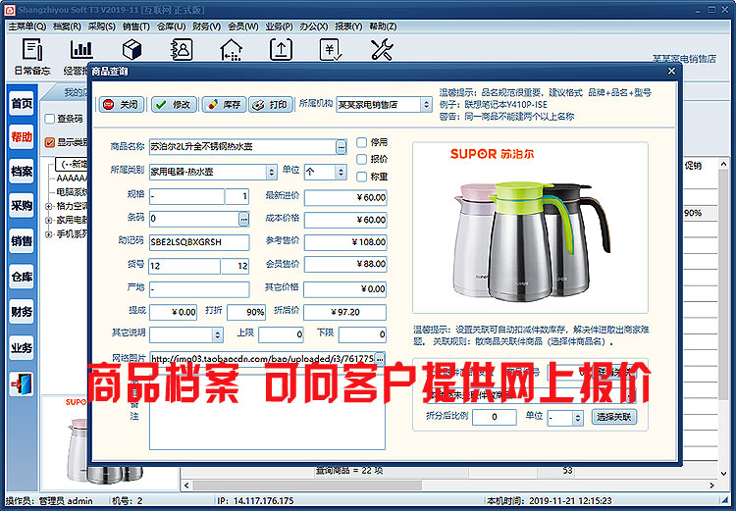This screenshot has height=511, width=736.
Task: Click the 选择关联 button
Action: 614,417
